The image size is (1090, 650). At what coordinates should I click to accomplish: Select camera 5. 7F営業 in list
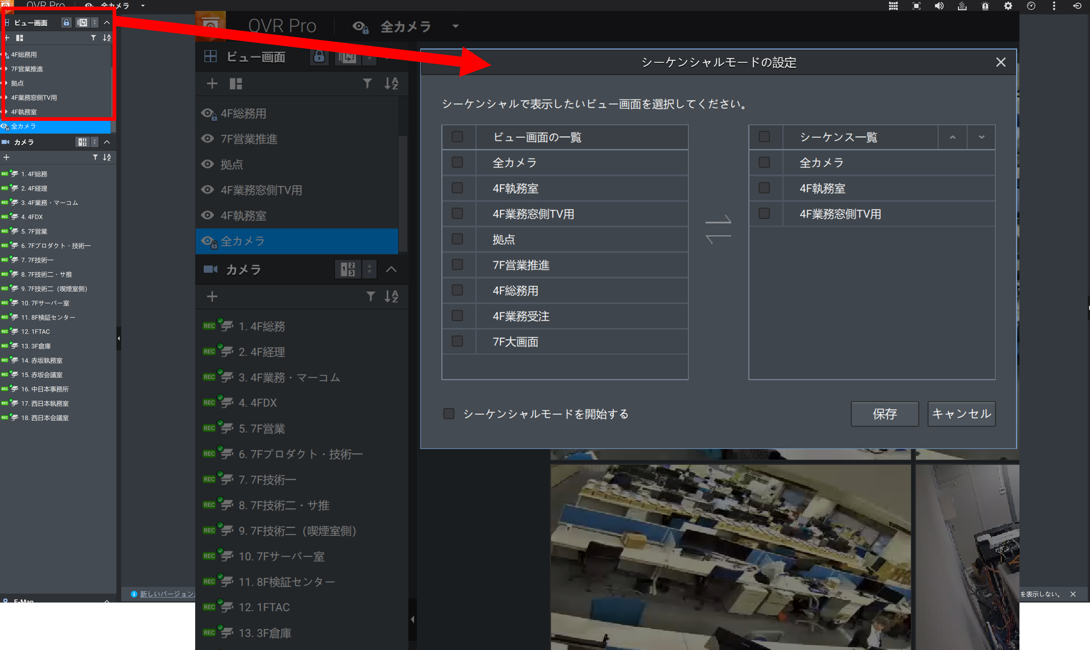coord(261,428)
